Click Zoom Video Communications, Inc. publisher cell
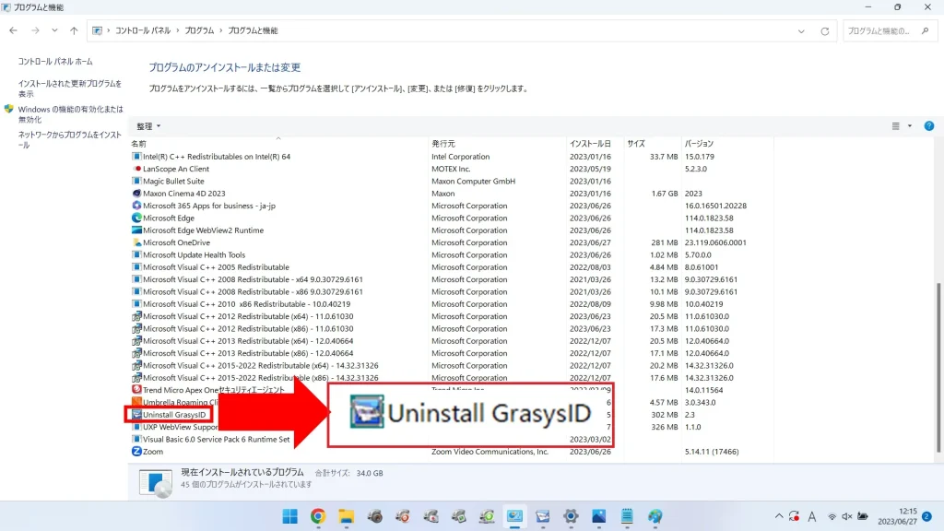The width and height of the screenshot is (944, 531). [x=490, y=452]
